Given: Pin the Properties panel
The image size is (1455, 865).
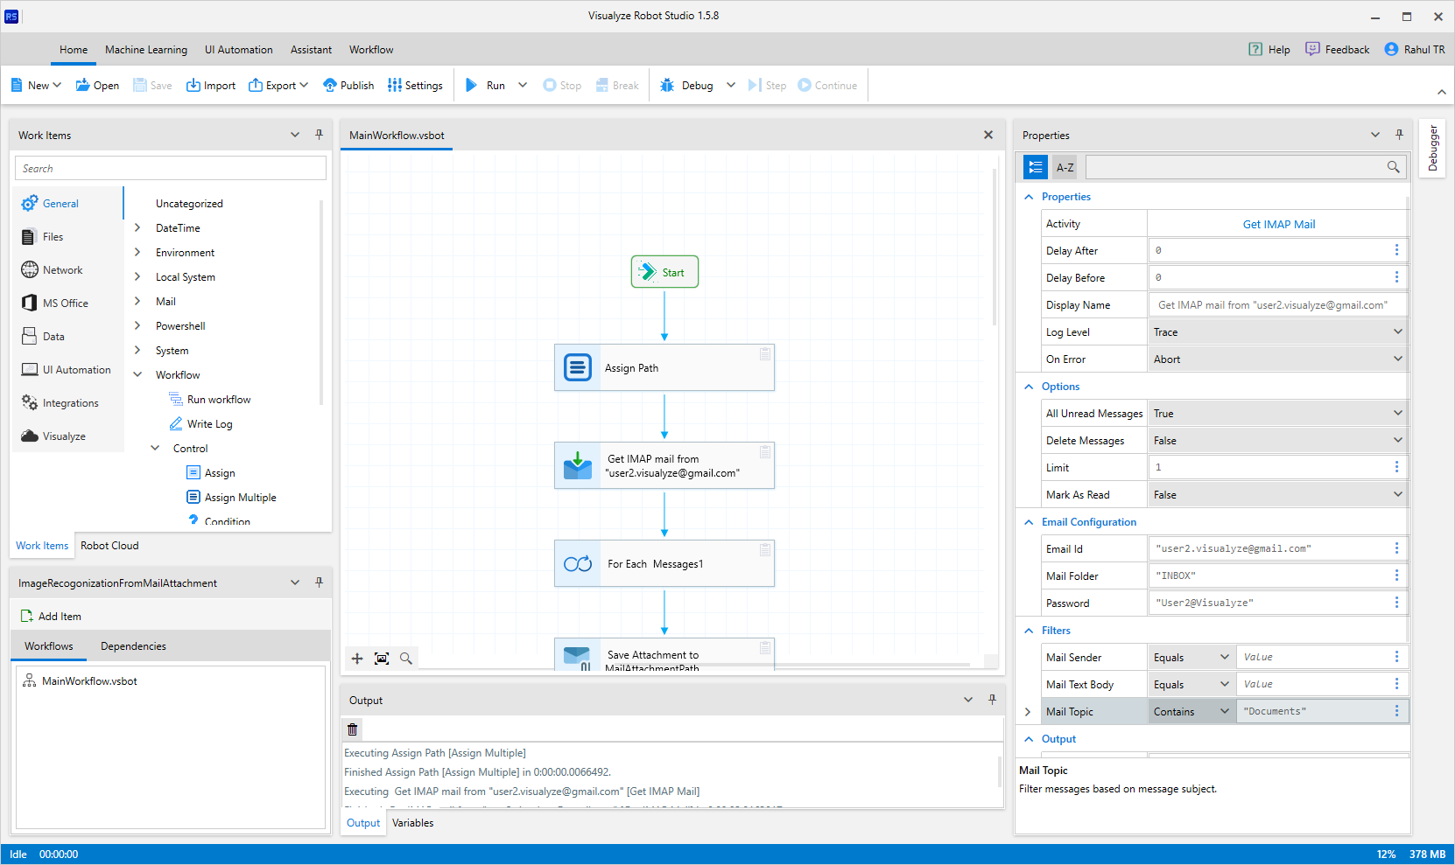Looking at the screenshot, I should (1398, 135).
